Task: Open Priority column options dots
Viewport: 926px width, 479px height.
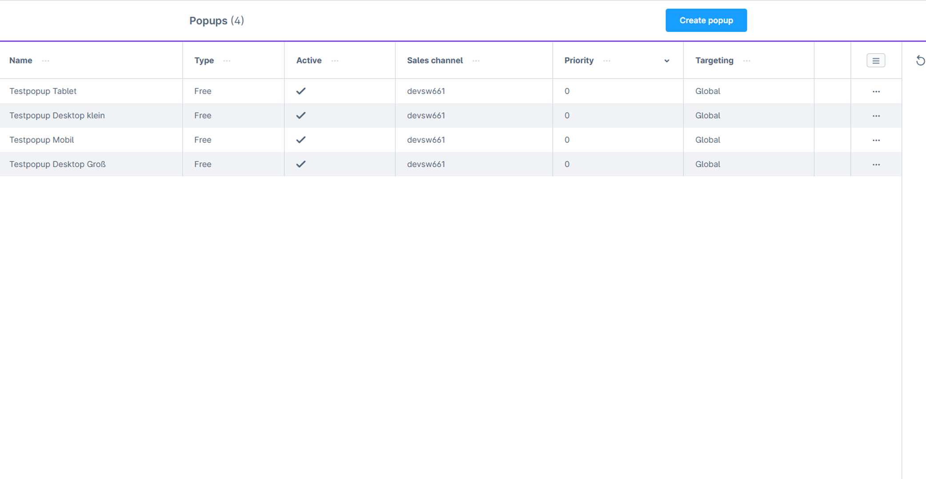Action: 607,61
